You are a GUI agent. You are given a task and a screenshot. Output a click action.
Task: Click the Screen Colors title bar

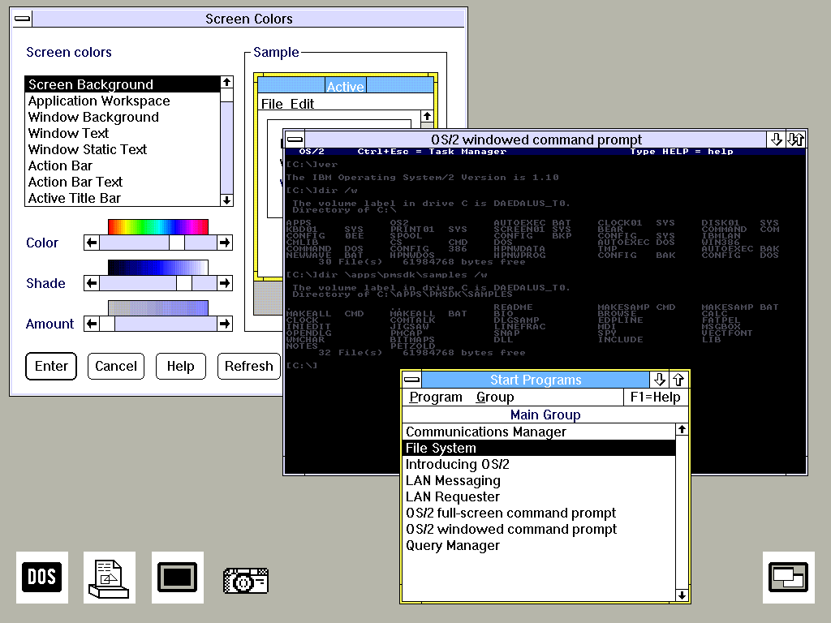[x=248, y=19]
